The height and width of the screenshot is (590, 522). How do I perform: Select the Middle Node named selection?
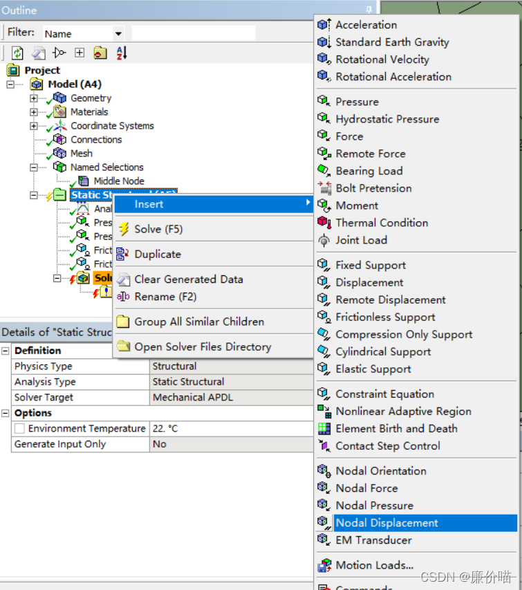pyautogui.click(x=119, y=181)
